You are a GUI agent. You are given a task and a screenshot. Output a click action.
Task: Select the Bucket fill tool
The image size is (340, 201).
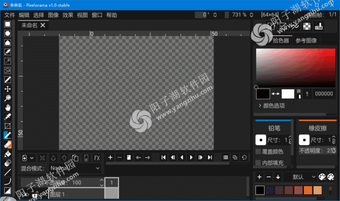pyautogui.click(x=7, y=154)
